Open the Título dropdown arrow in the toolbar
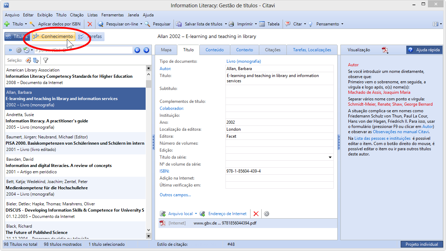The image size is (446, 251). [x=26, y=24]
